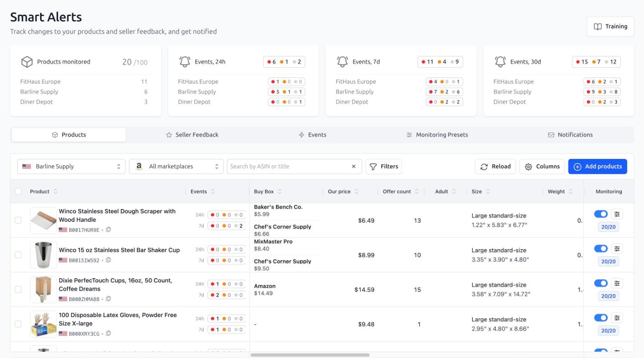644x358 pixels.
Task: Copy ASIN B0017HUR9E with copy icon
Action: click(109, 230)
